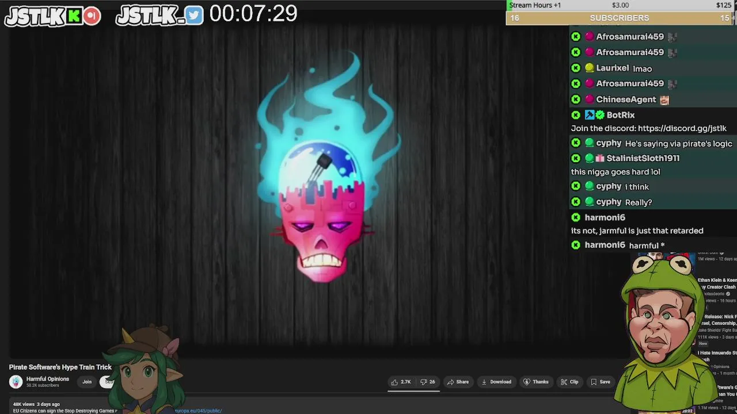Save the video to a playlist
737x414 pixels.
601,382
